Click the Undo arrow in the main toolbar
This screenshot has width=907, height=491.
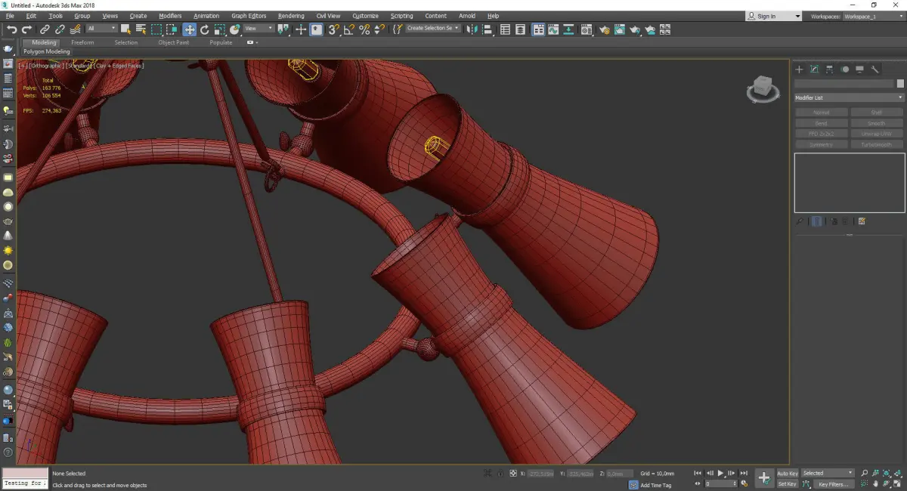11,29
